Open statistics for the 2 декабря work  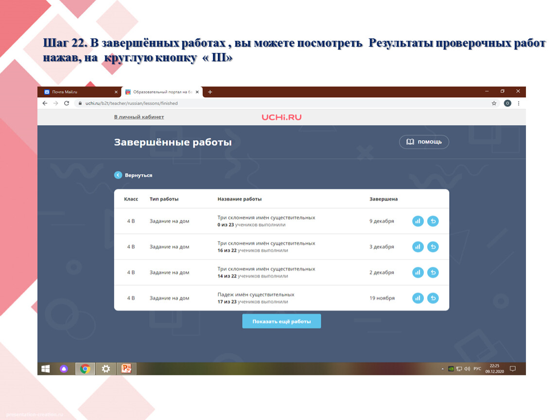click(418, 273)
